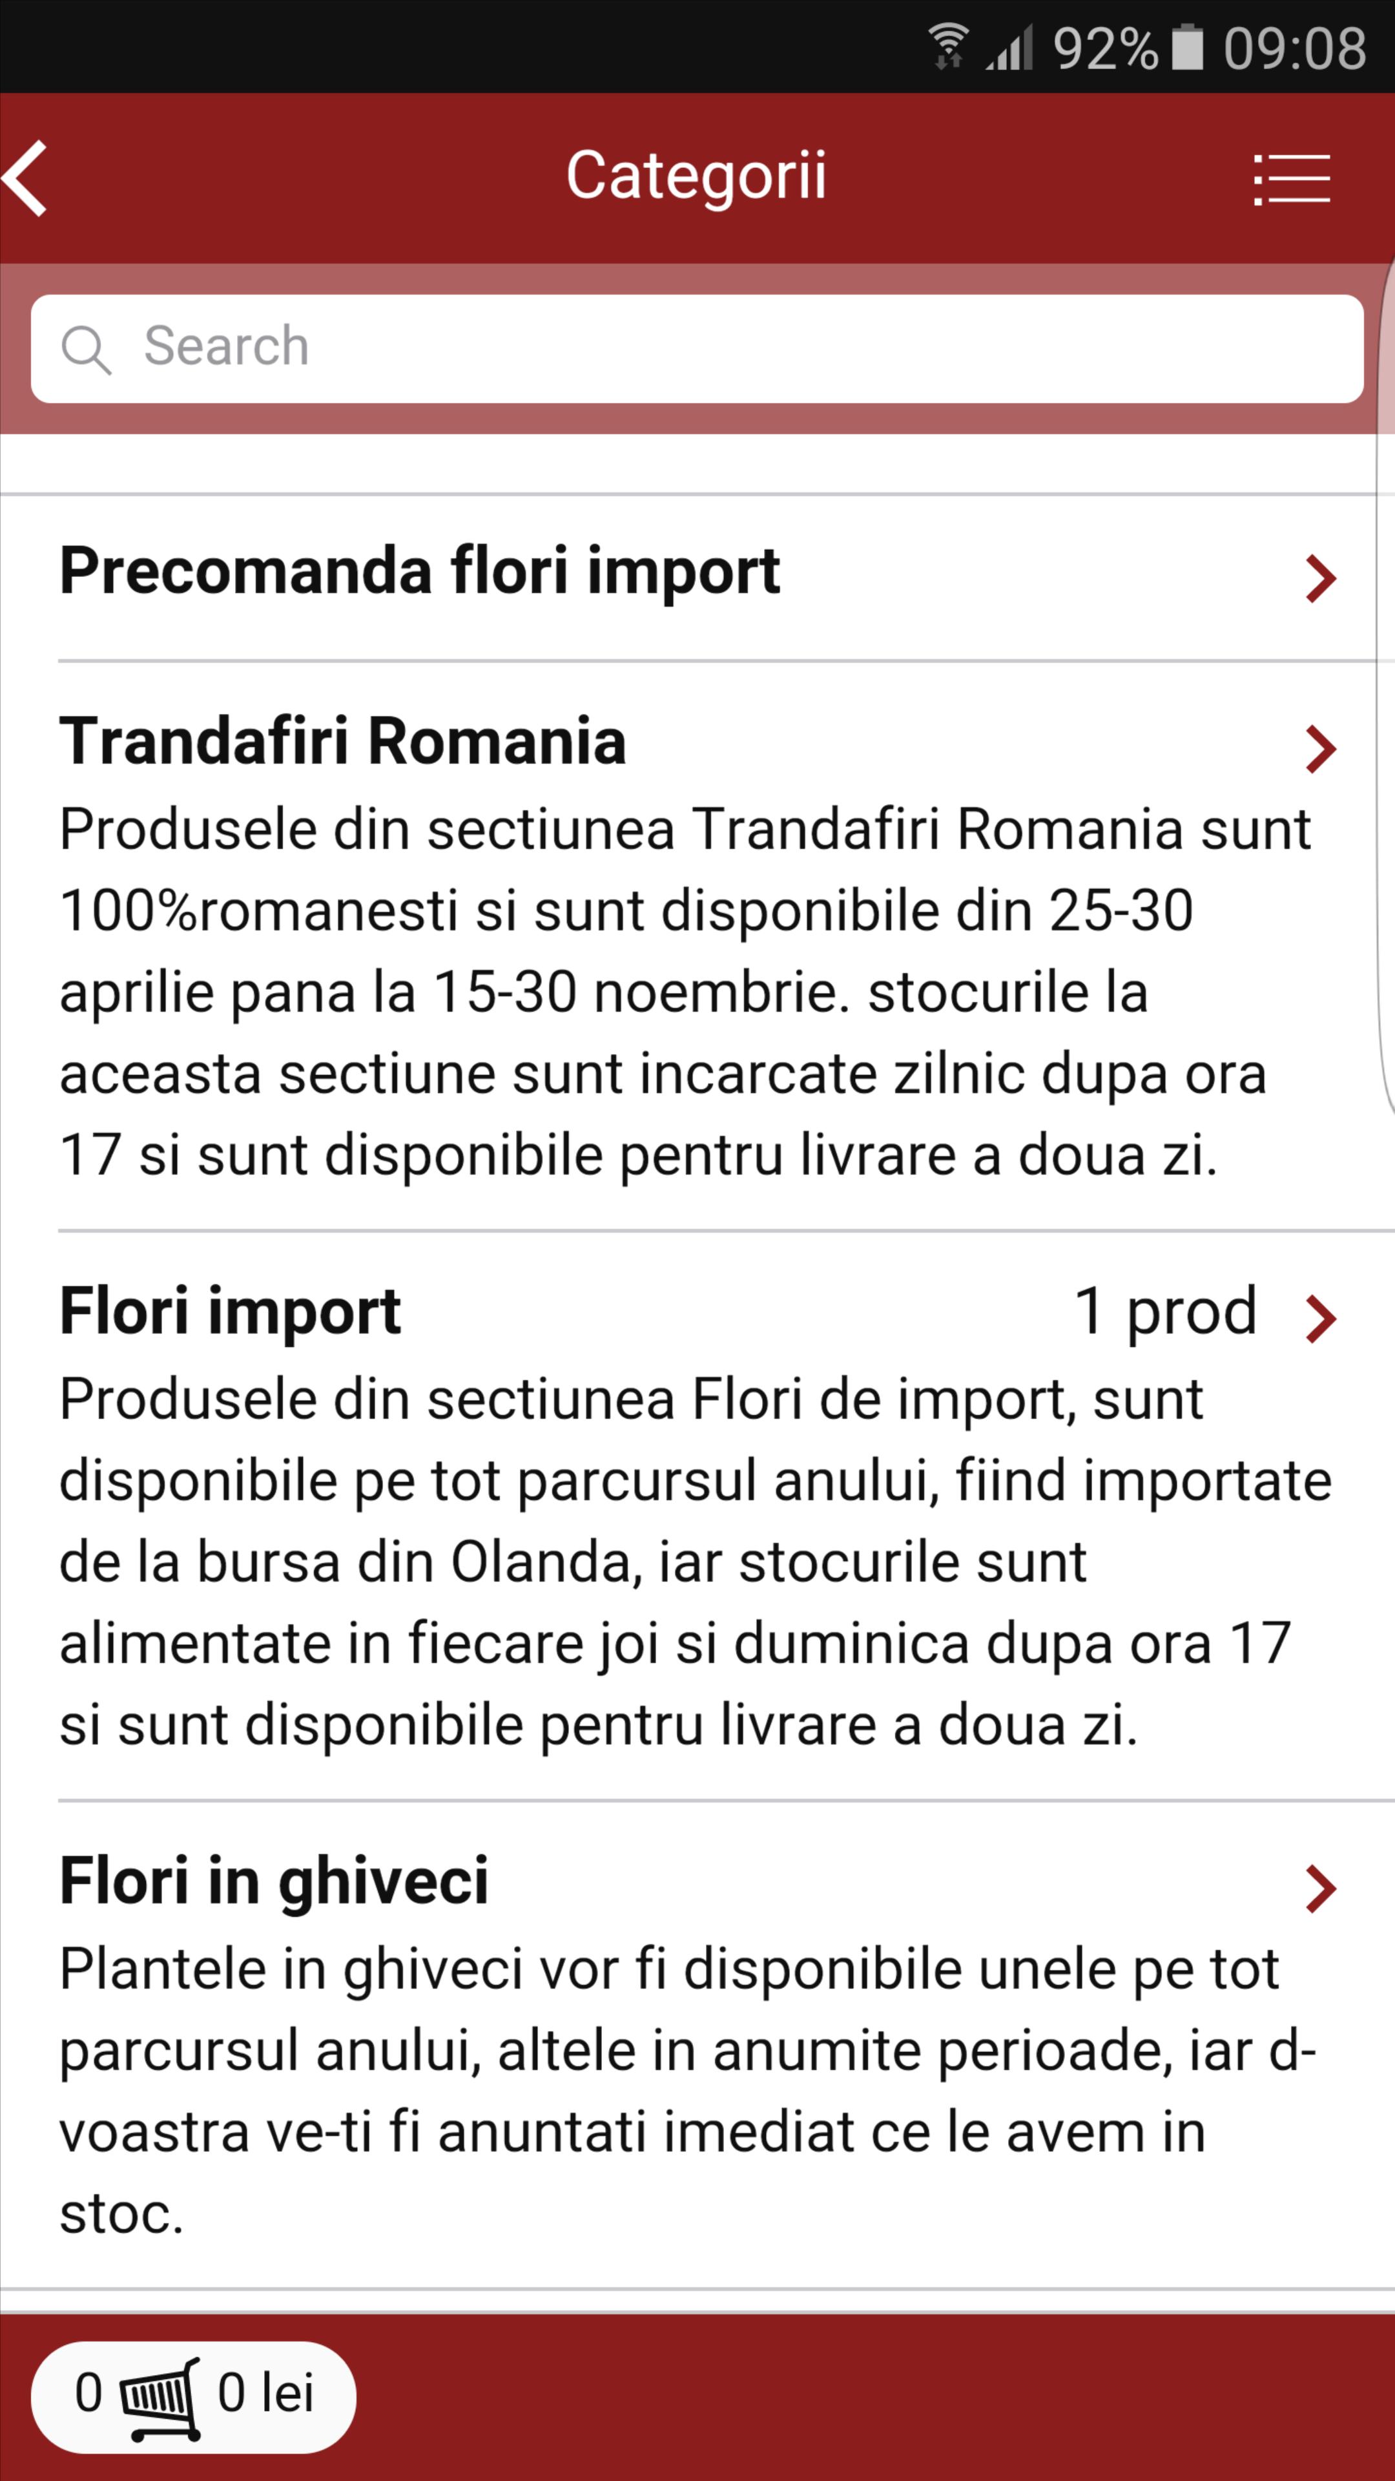Open Precomanda flori import category
Image resolution: width=1395 pixels, height=2481 pixels.
tap(697, 578)
